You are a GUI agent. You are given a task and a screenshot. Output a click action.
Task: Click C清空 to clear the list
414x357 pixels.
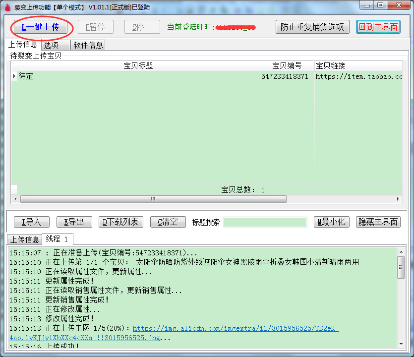(168, 222)
